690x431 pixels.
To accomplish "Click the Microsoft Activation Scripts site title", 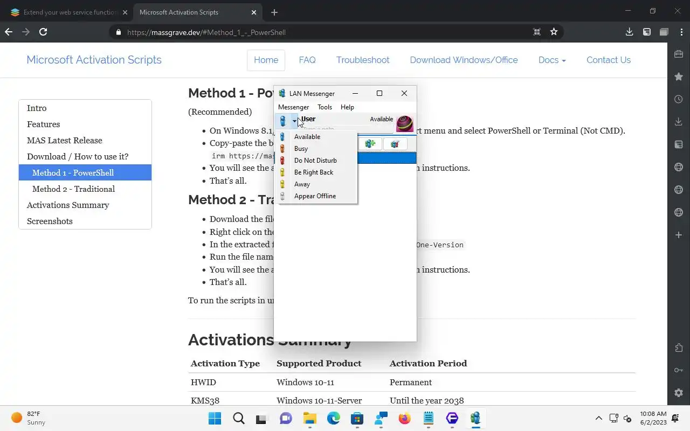I will 94,60.
